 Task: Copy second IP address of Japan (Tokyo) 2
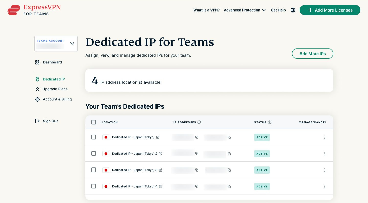click(229, 154)
